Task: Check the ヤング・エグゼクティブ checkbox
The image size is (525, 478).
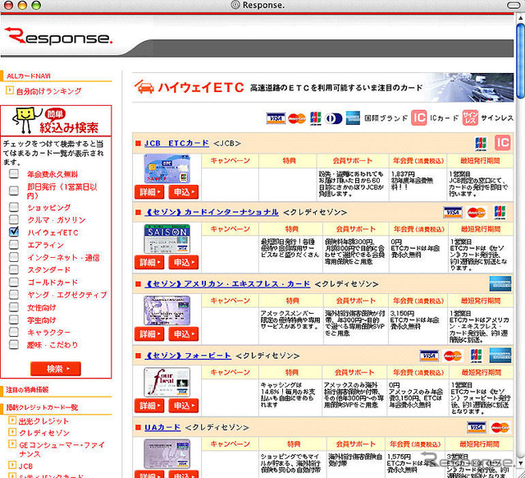Action: tap(14, 294)
